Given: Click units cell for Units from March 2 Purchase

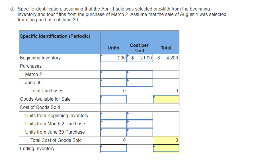Looking at the screenshot, I should 114,124.
